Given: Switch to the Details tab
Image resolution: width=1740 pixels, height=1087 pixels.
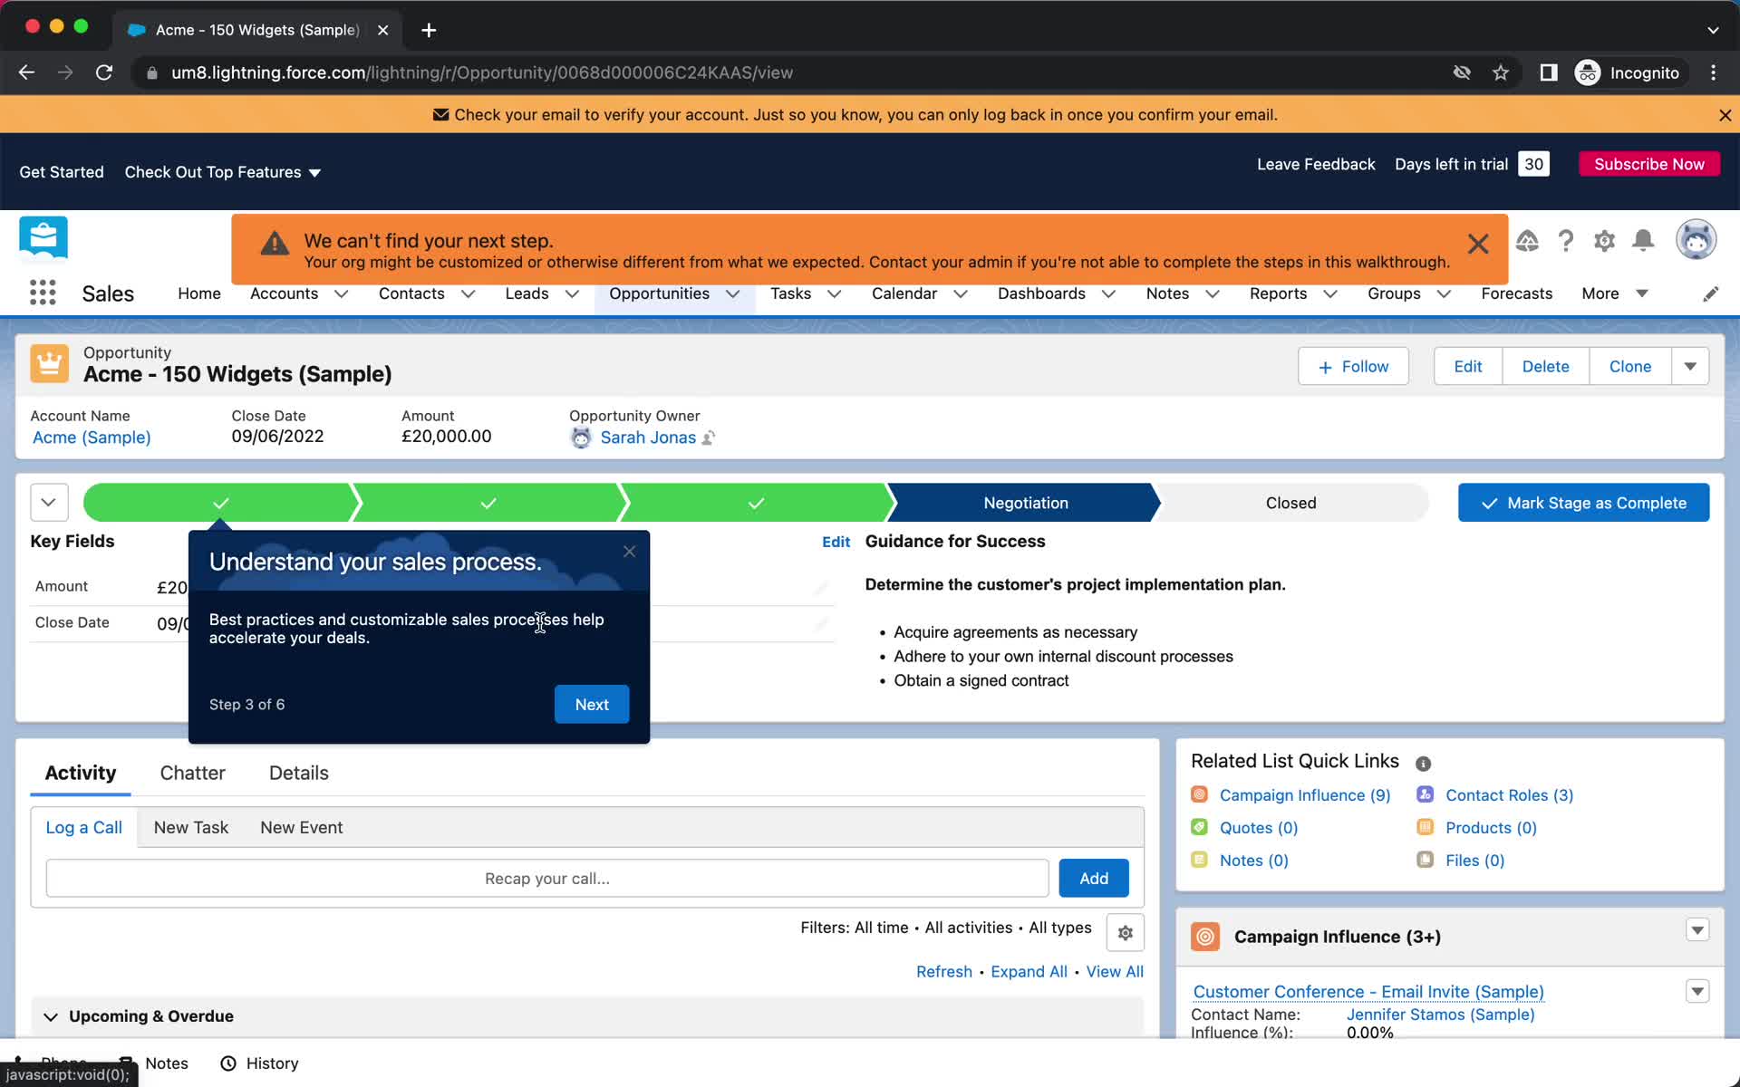Looking at the screenshot, I should 298,773.
